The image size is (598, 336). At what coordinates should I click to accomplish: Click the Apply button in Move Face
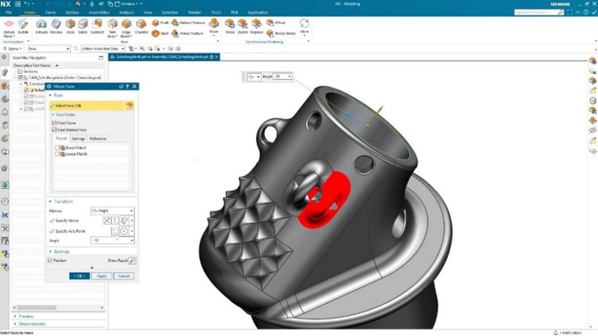click(101, 275)
